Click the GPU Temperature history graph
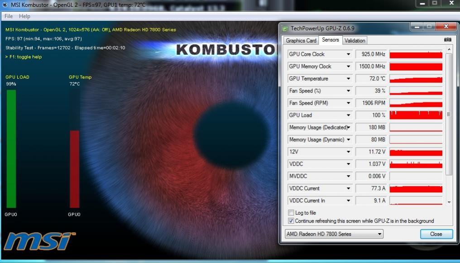The height and width of the screenshot is (263, 460). pyautogui.click(x=416, y=79)
